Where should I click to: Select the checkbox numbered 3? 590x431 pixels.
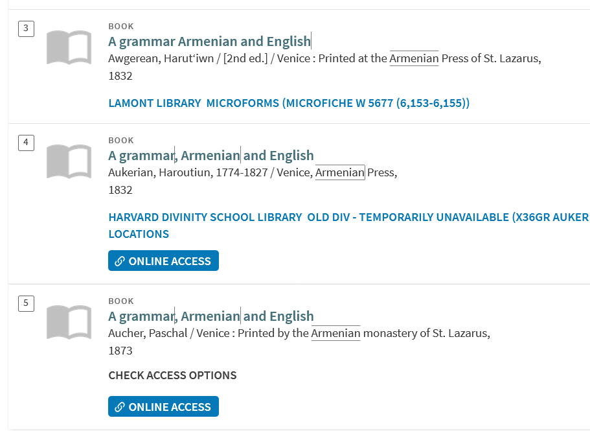[x=26, y=28]
